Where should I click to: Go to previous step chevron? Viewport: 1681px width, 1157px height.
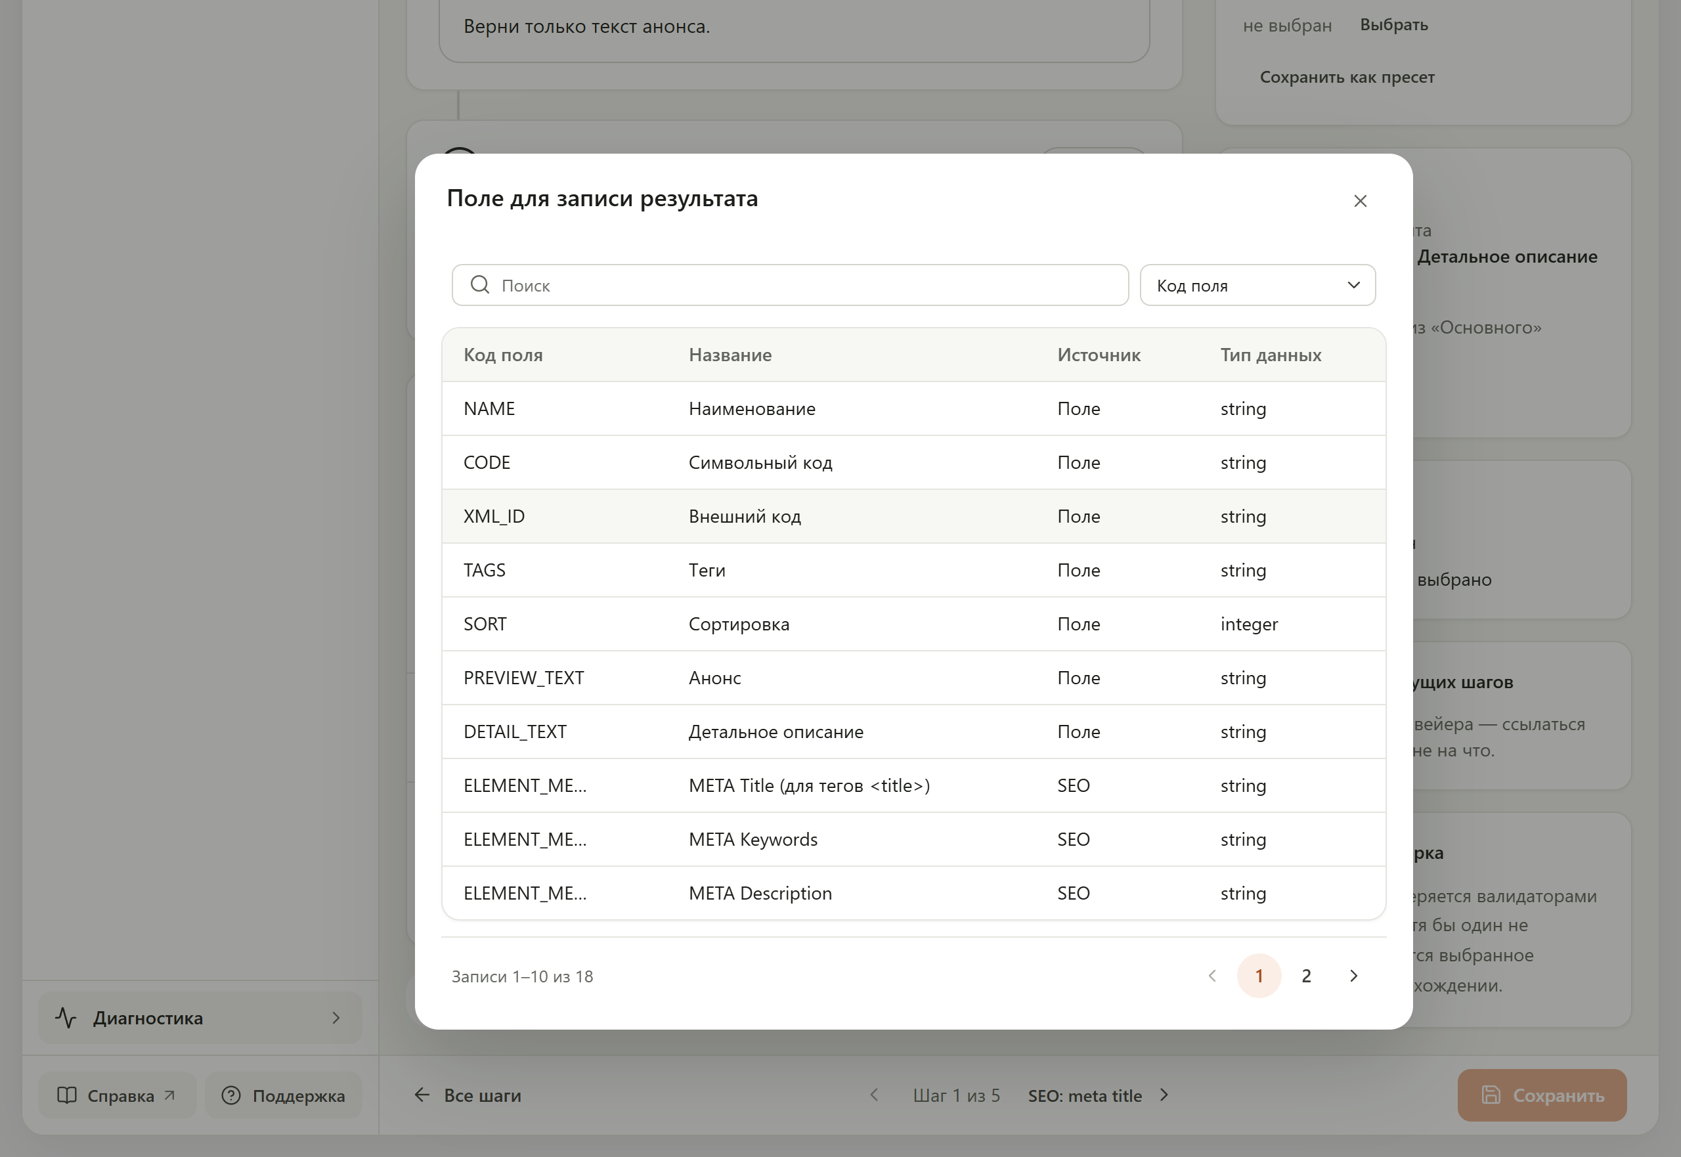[874, 1095]
